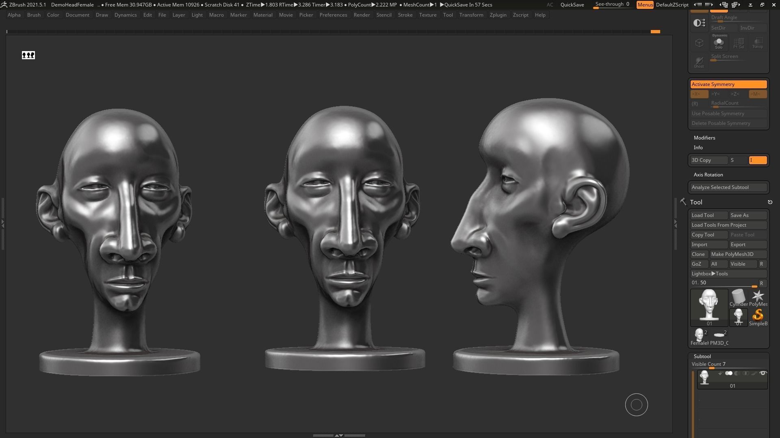Select the Female head tool thumbnail

tap(699, 337)
